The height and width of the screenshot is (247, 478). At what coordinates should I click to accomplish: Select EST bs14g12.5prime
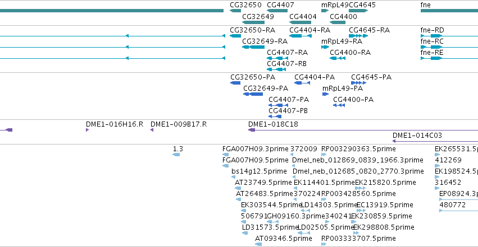point(233,177)
